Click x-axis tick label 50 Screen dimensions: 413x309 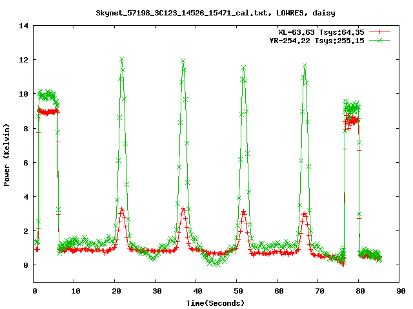pos(238,291)
